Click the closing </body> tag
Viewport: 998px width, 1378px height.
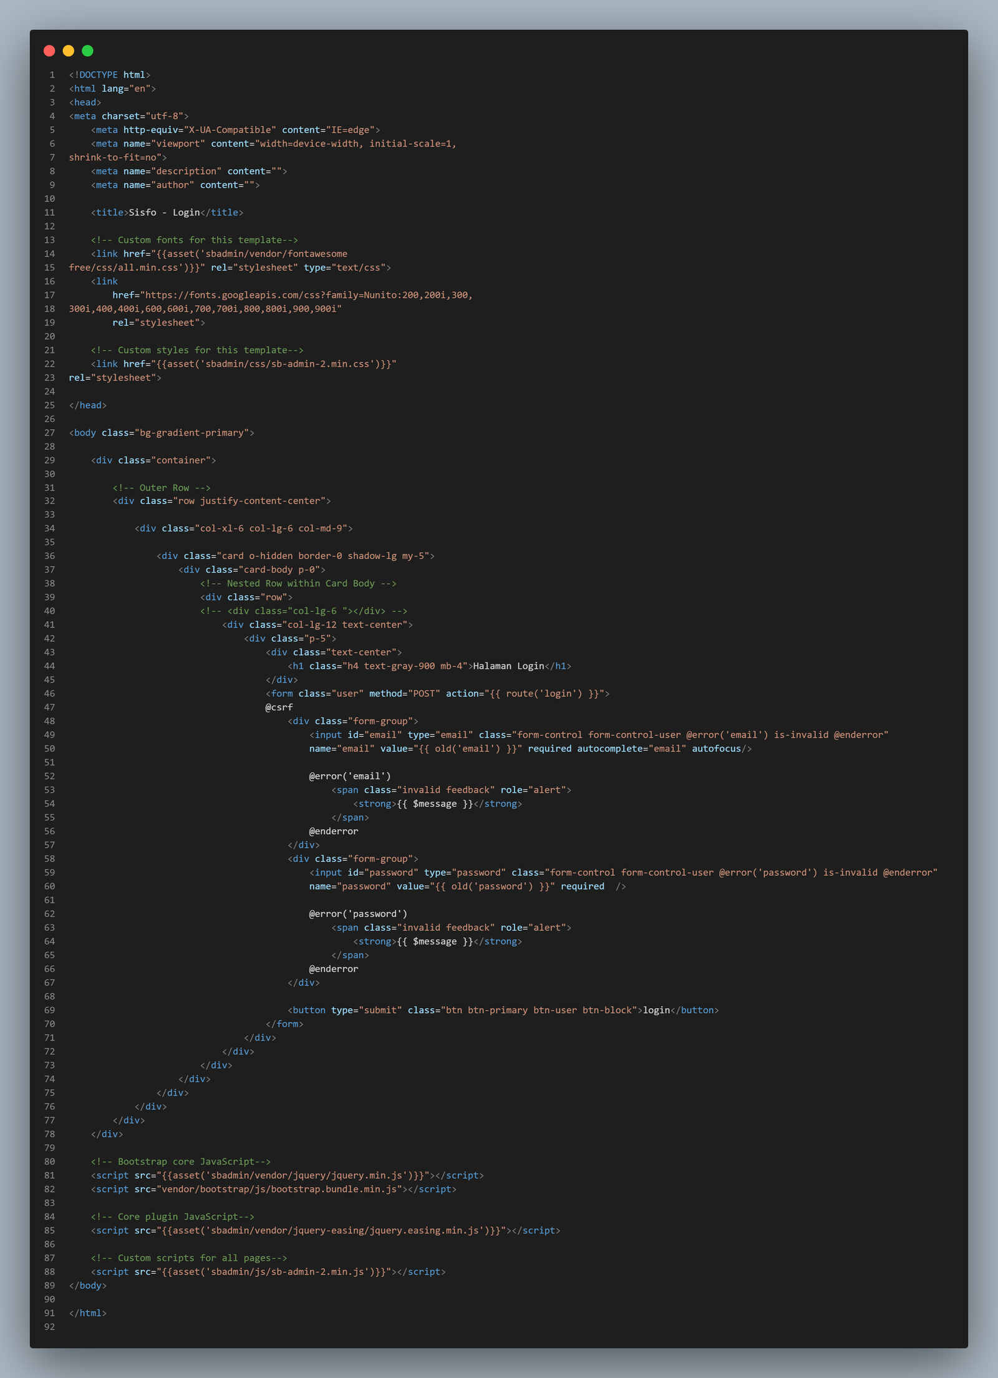(88, 1284)
